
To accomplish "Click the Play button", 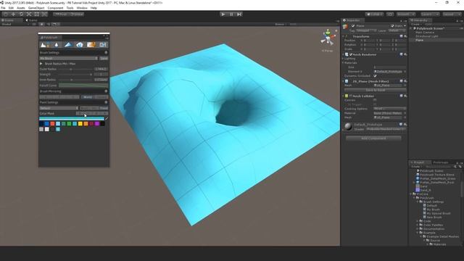I will click(x=223, y=14).
